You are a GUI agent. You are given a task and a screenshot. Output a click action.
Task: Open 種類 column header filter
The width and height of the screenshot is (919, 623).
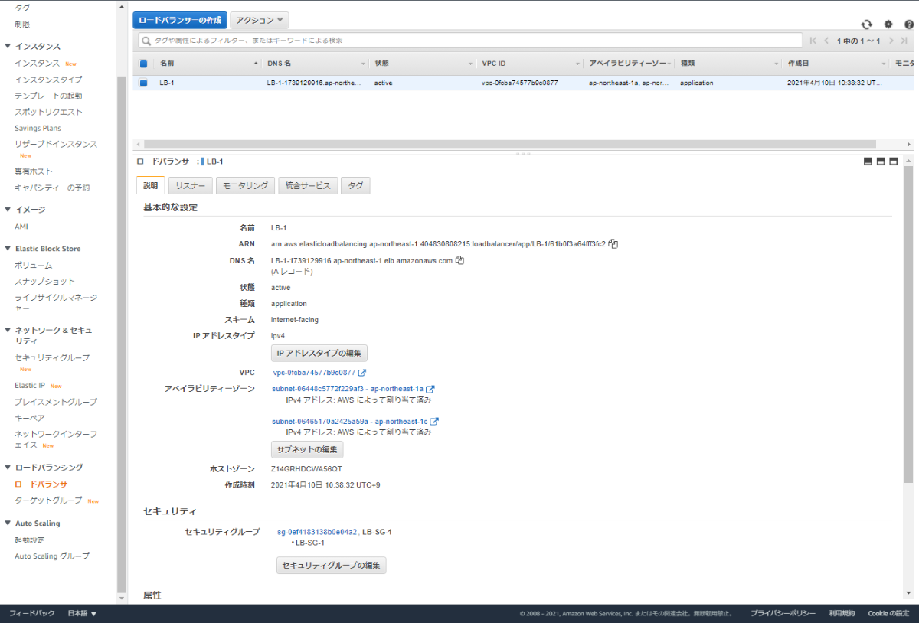click(777, 64)
